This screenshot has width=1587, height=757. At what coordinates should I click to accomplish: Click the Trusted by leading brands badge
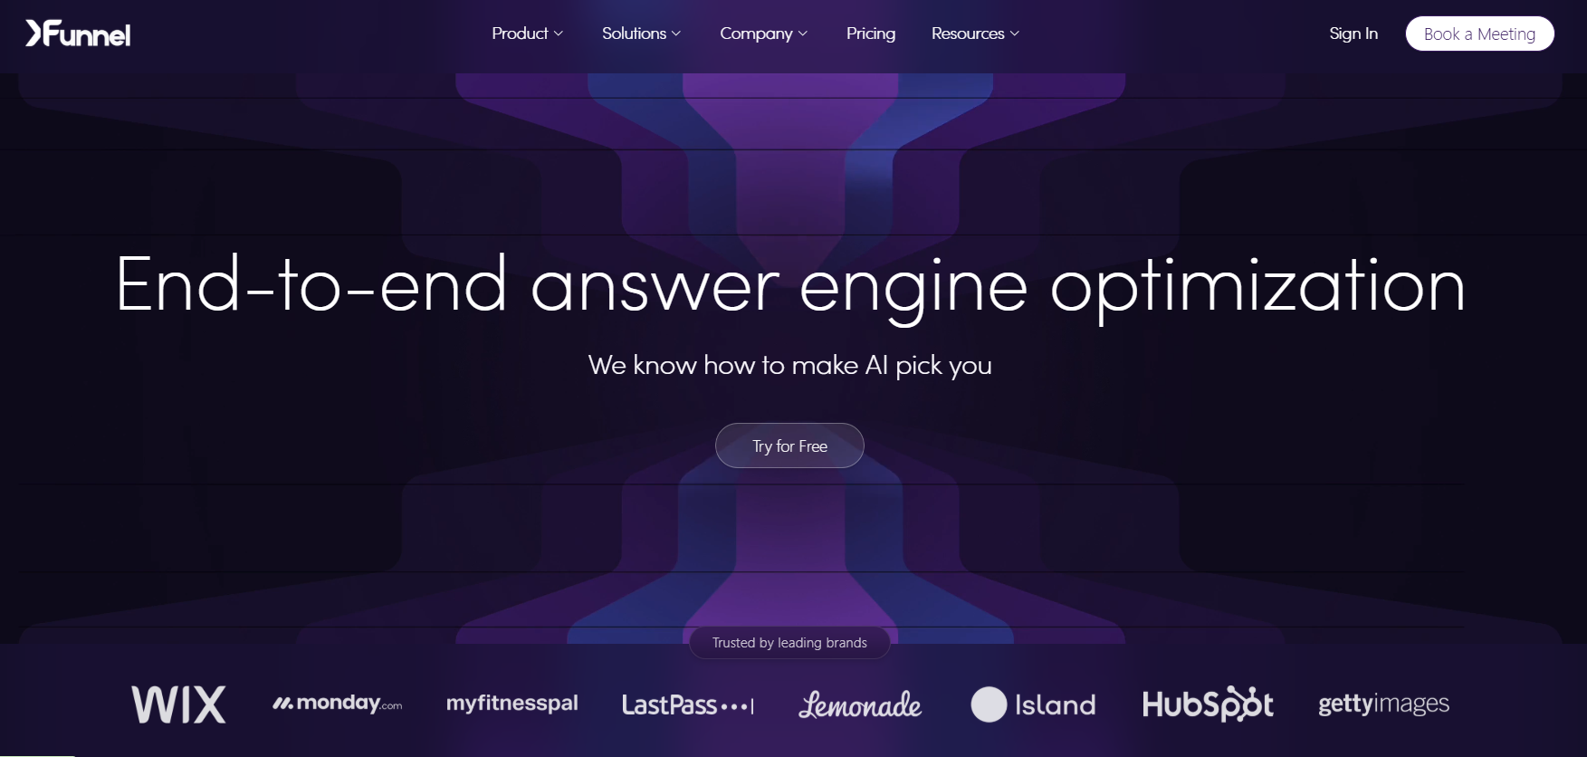pyautogui.click(x=789, y=643)
